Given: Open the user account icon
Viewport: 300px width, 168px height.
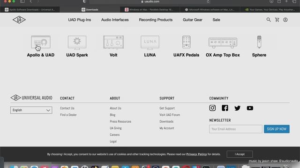Looking at the screenshot, I should pyautogui.click(x=285, y=20).
